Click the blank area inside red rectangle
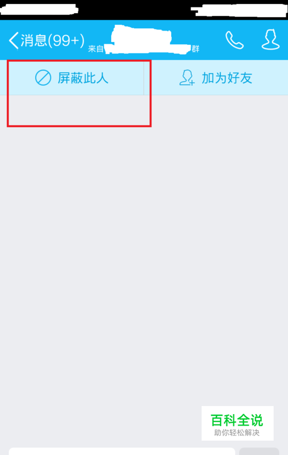Viewport: 288px width, 455px height. pyautogui.click(x=79, y=110)
